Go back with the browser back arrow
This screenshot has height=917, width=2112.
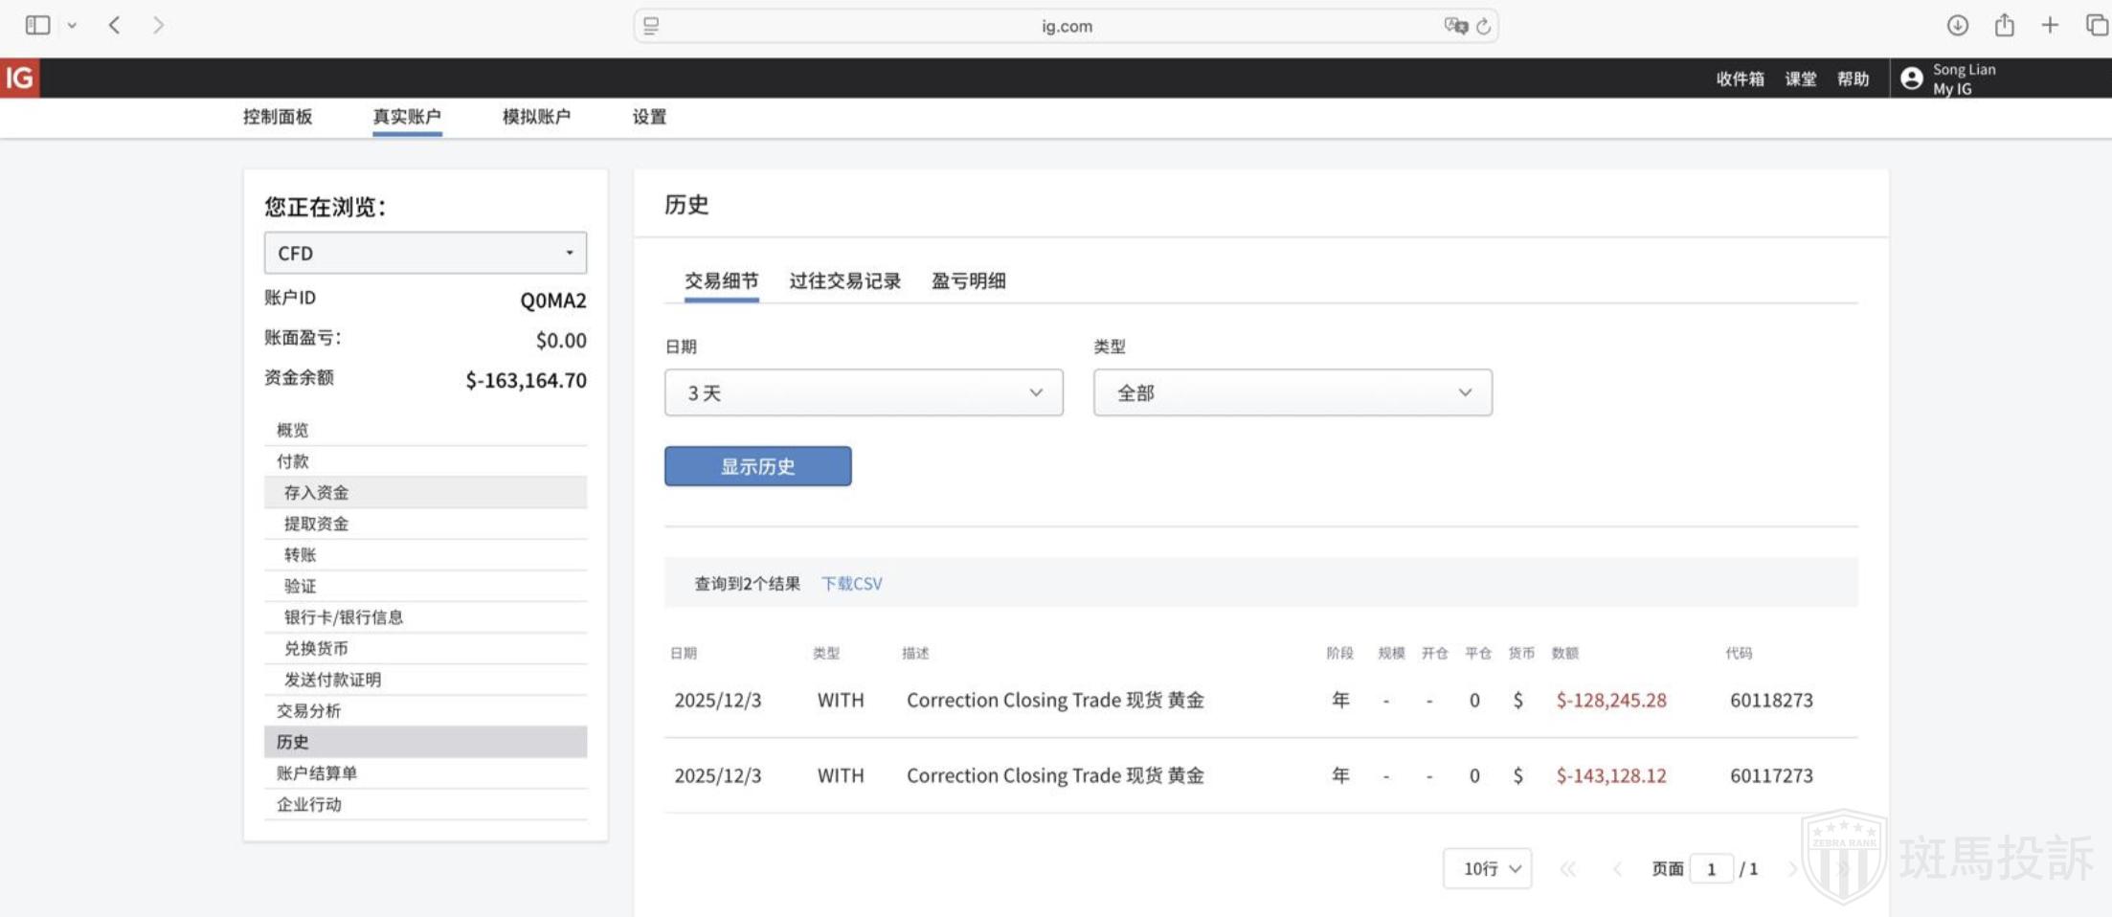coord(114,25)
